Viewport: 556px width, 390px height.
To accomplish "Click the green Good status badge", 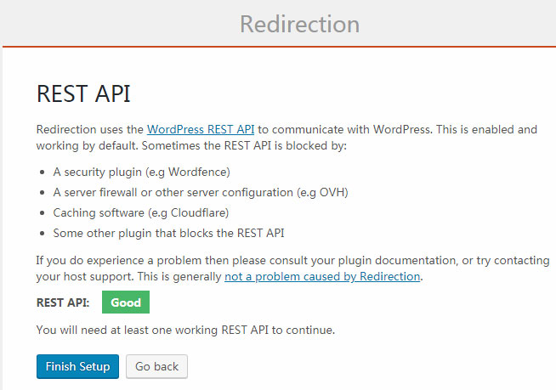I will [126, 302].
